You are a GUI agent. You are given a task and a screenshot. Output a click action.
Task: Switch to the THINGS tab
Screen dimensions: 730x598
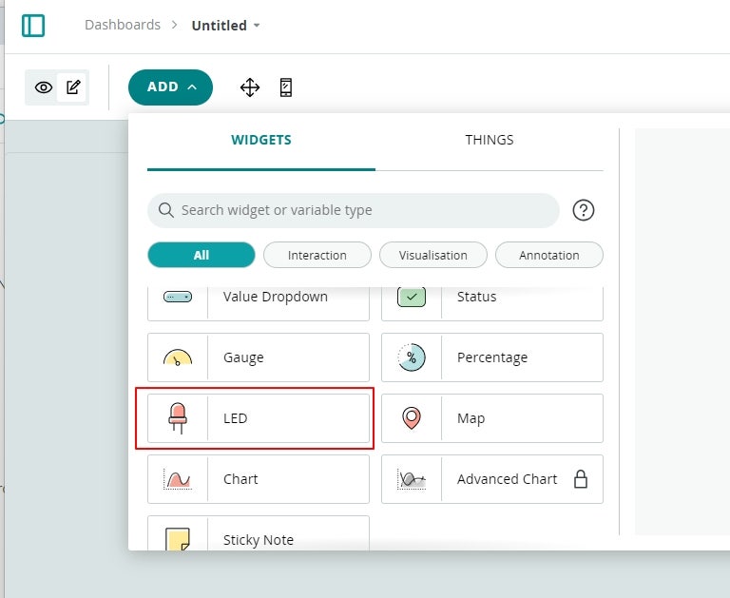click(490, 140)
